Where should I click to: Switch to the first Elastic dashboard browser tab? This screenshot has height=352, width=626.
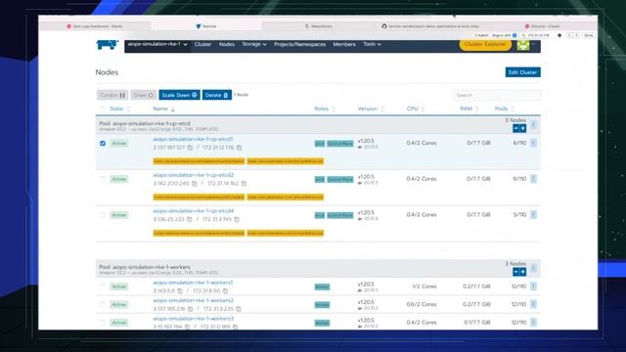(x=95, y=26)
